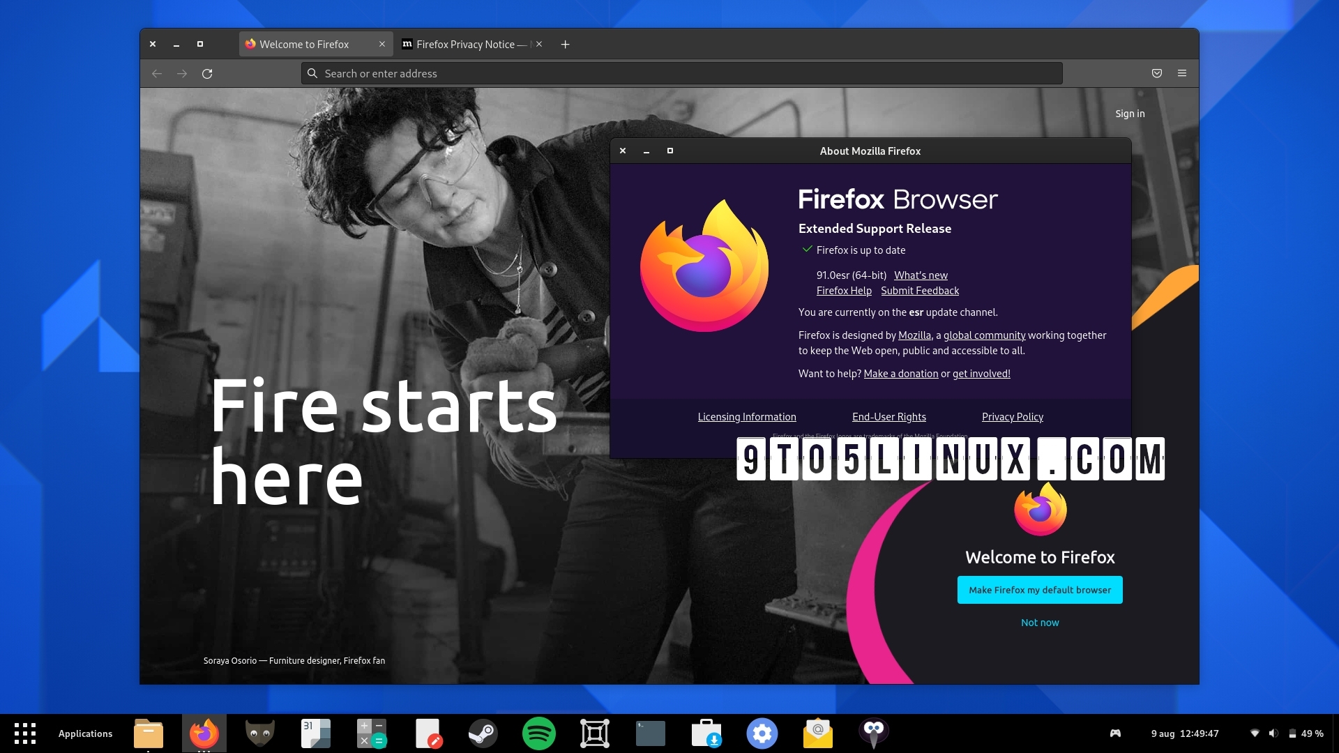1339x753 pixels.
Task: Click the 'Make Firefox my default browser' button
Action: point(1039,589)
